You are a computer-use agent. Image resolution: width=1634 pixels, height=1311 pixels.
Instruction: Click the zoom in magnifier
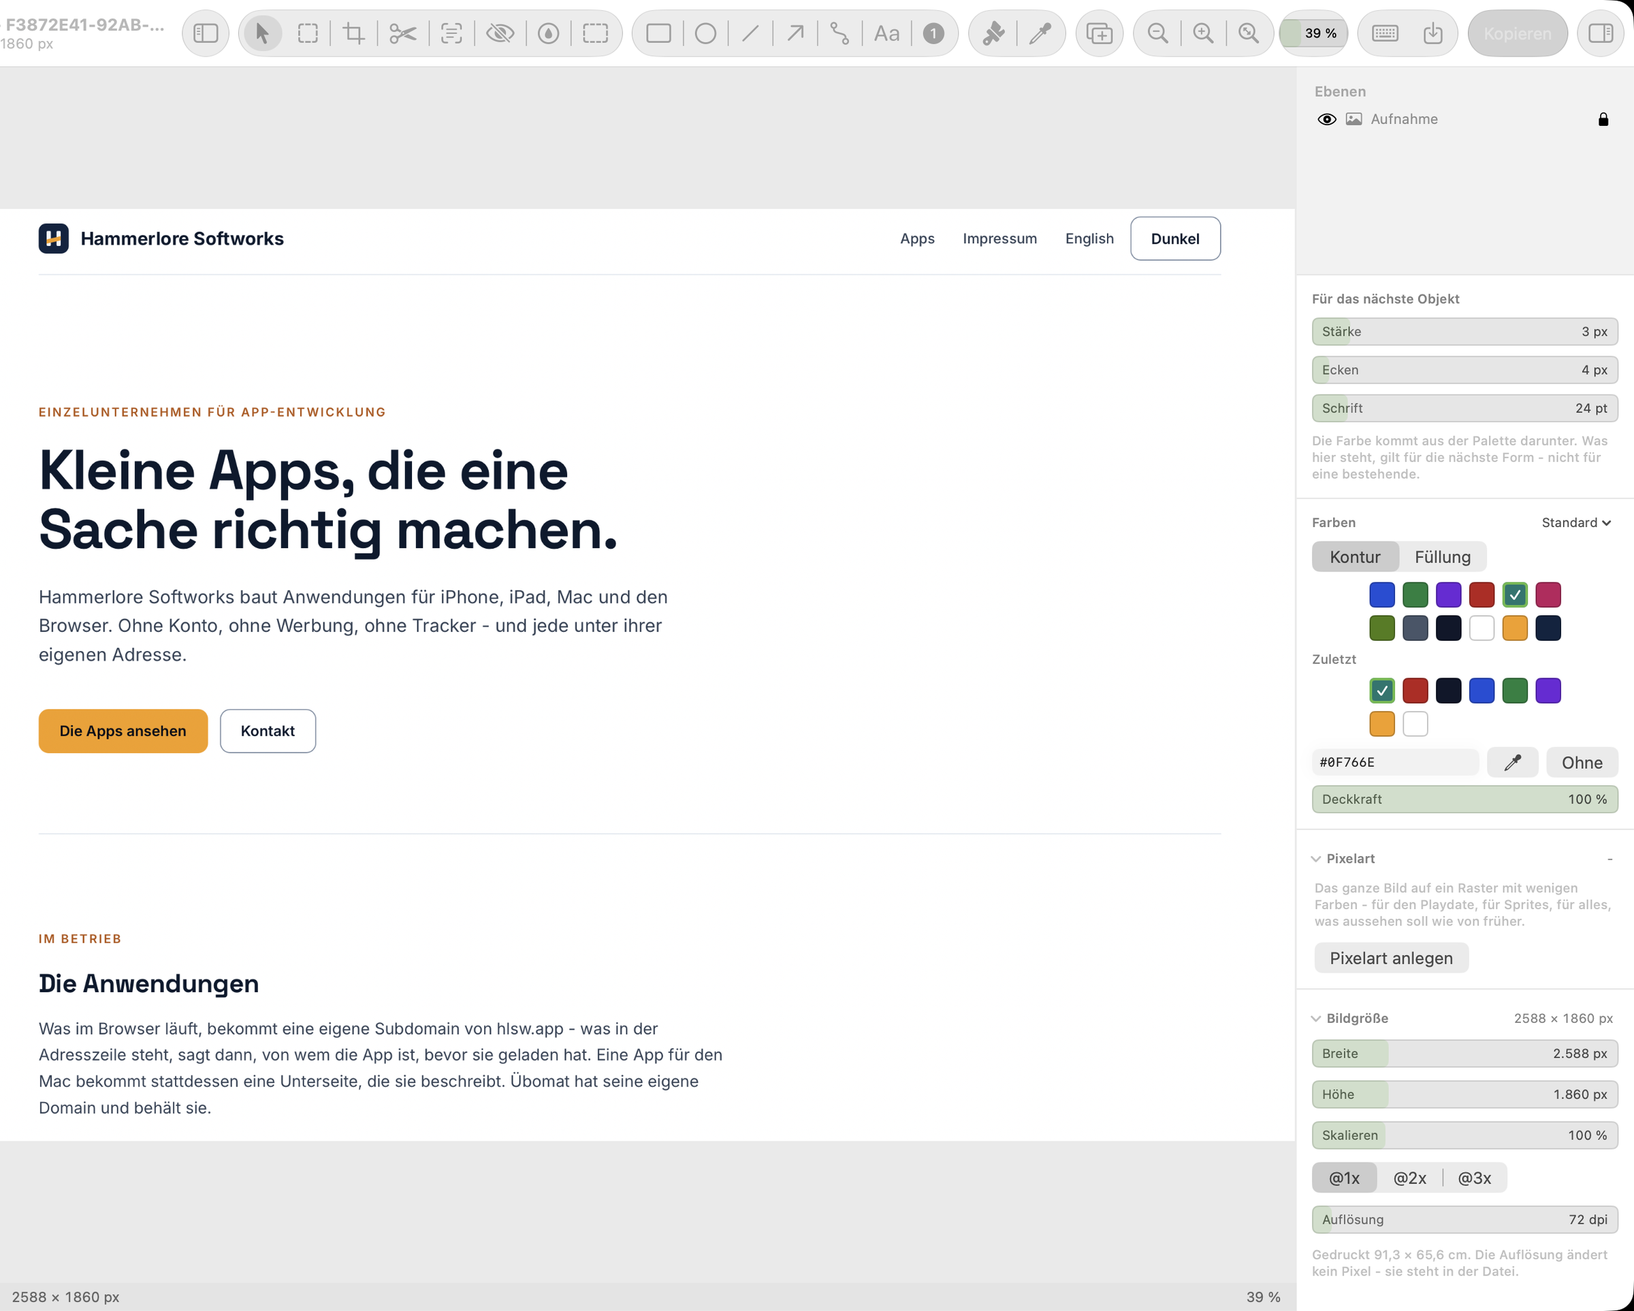tap(1203, 33)
